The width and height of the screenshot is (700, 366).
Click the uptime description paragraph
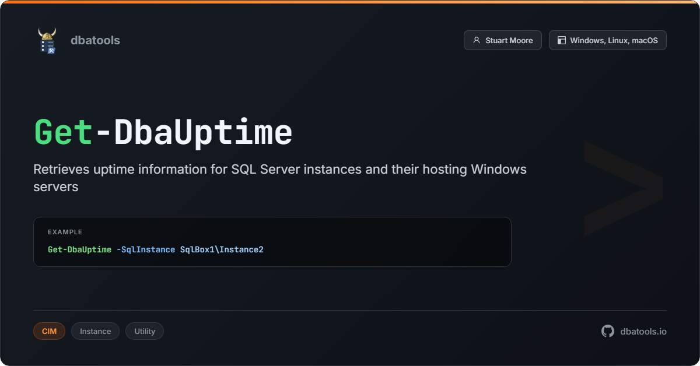pyautogui.click(x=280, y=178)
